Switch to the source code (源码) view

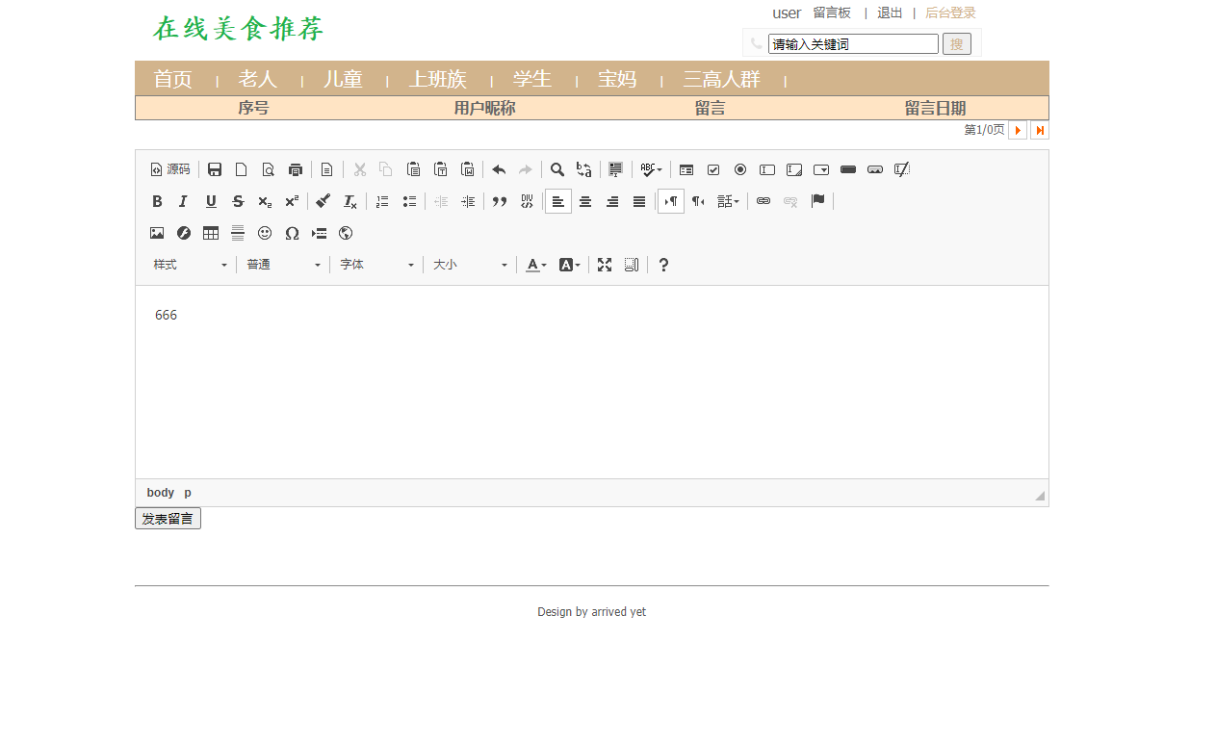(170, 169)
